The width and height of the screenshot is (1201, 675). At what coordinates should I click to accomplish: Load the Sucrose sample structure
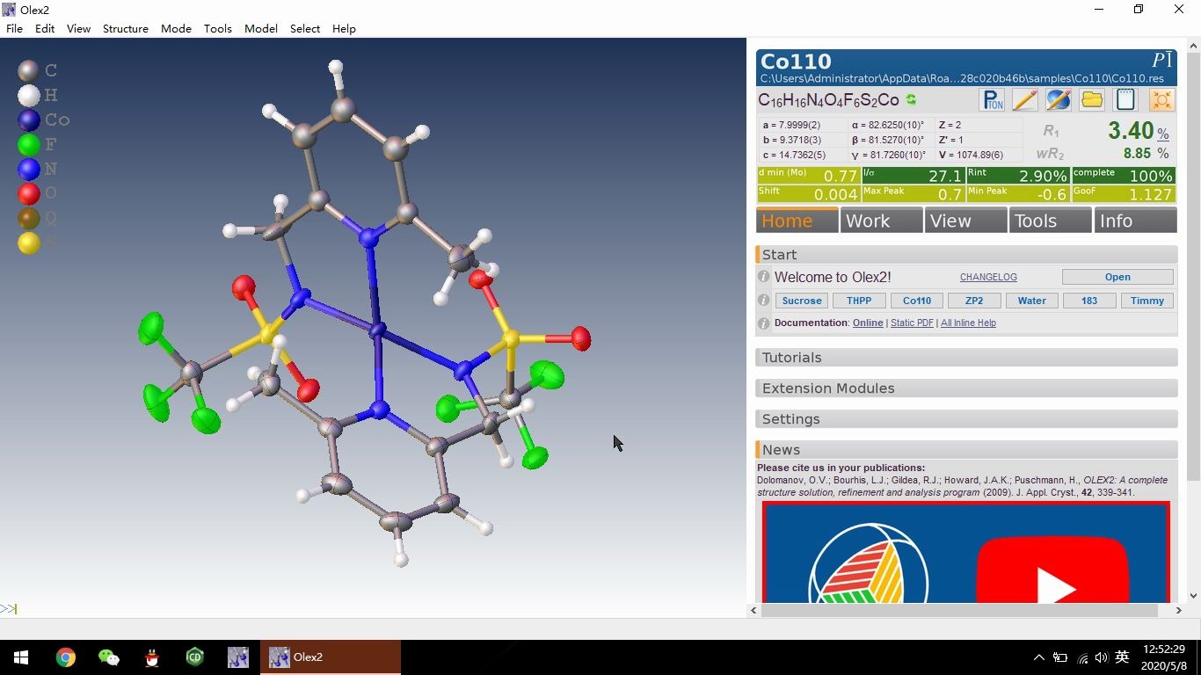click(x=802, y=301)
